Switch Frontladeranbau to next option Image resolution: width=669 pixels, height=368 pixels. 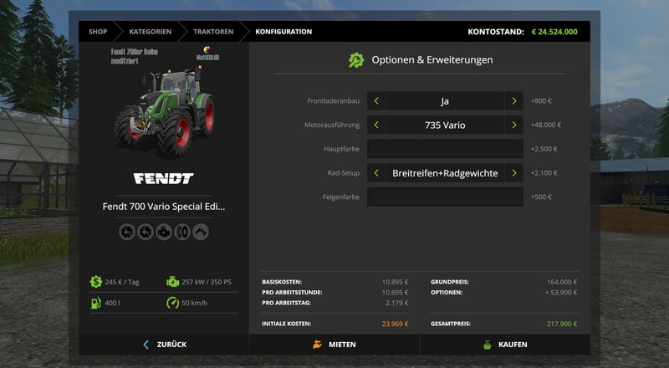pyautogui.click(x=513, y=101)
